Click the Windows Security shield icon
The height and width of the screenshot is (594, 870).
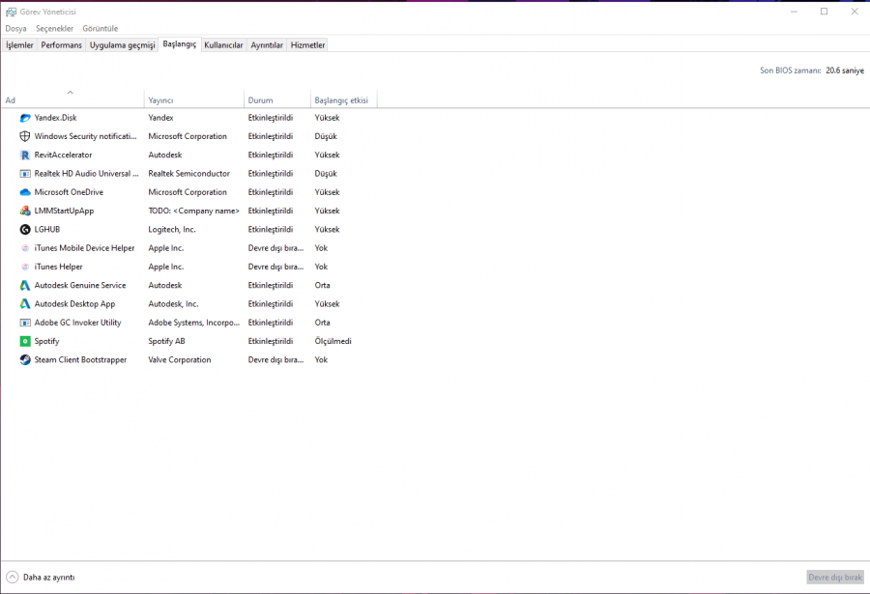click(x=25, y=136)
